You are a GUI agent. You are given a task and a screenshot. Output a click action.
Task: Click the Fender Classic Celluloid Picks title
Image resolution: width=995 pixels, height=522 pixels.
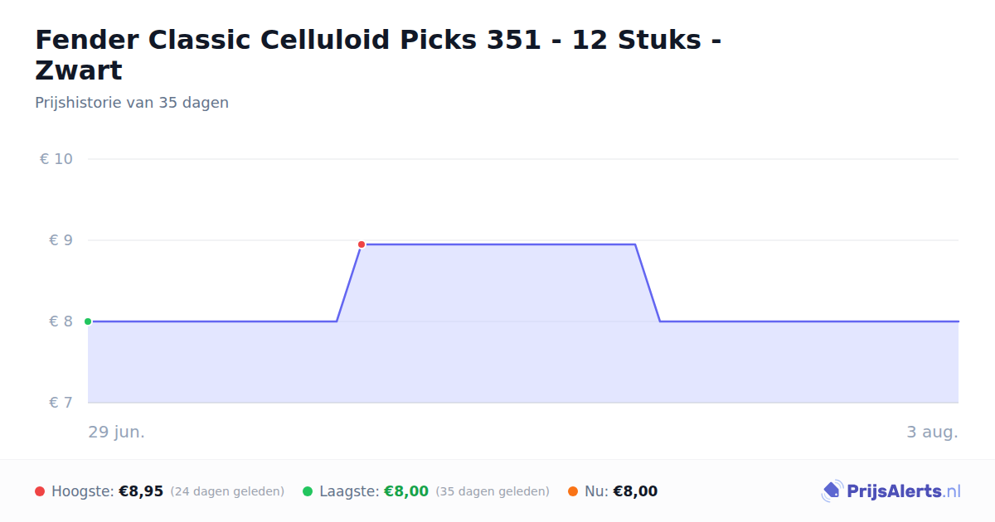(x=377, y=55)
